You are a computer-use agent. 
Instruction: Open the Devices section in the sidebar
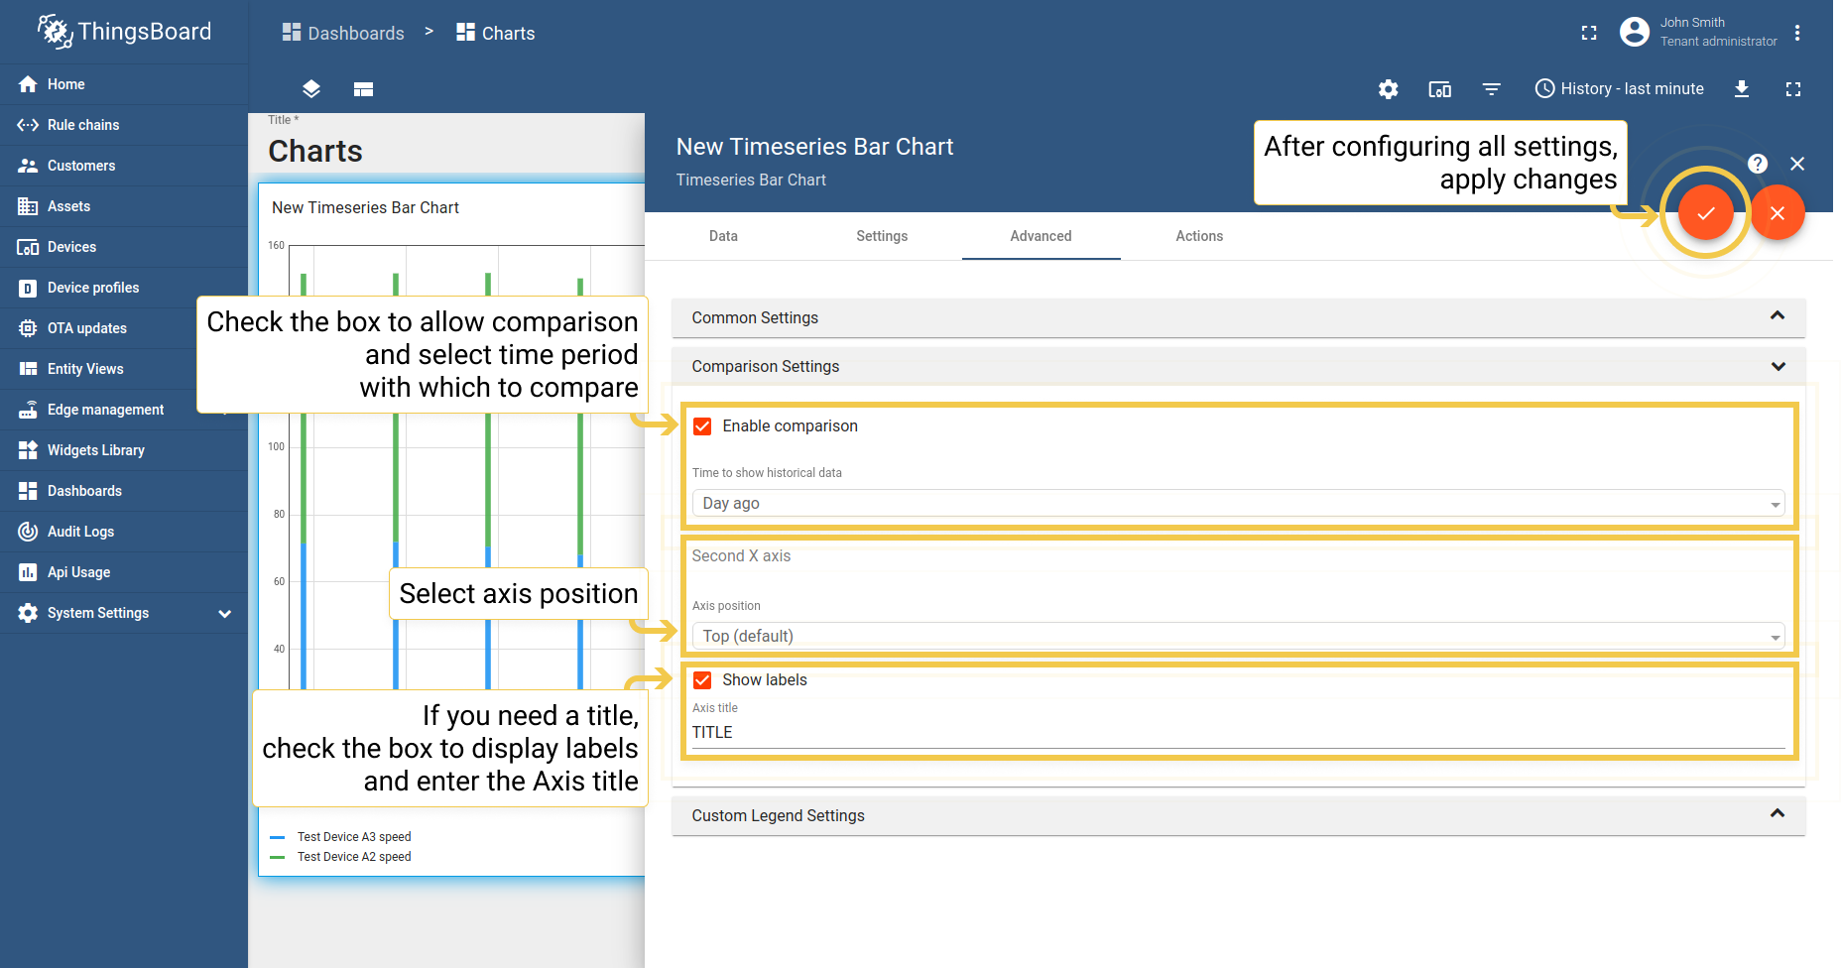pos(71,246)
